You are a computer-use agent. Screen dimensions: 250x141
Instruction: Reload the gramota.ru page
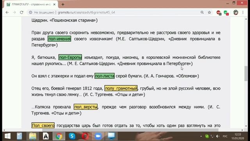click(x=21, y=12)
